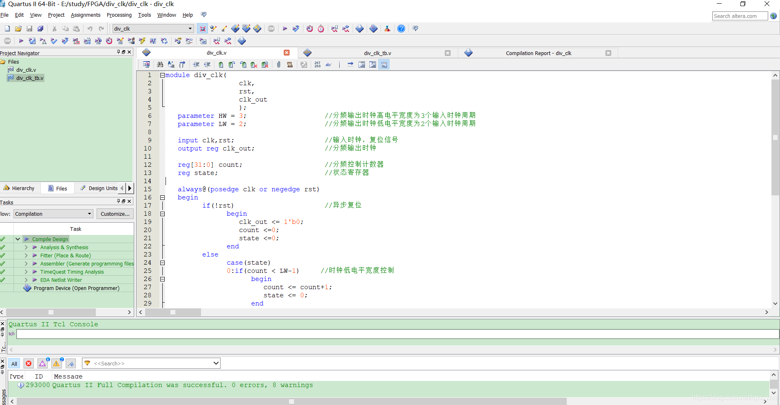Toggle the critical warning message filter
The height and width of the screenshot is (405, 780).
tap(42, 363)
